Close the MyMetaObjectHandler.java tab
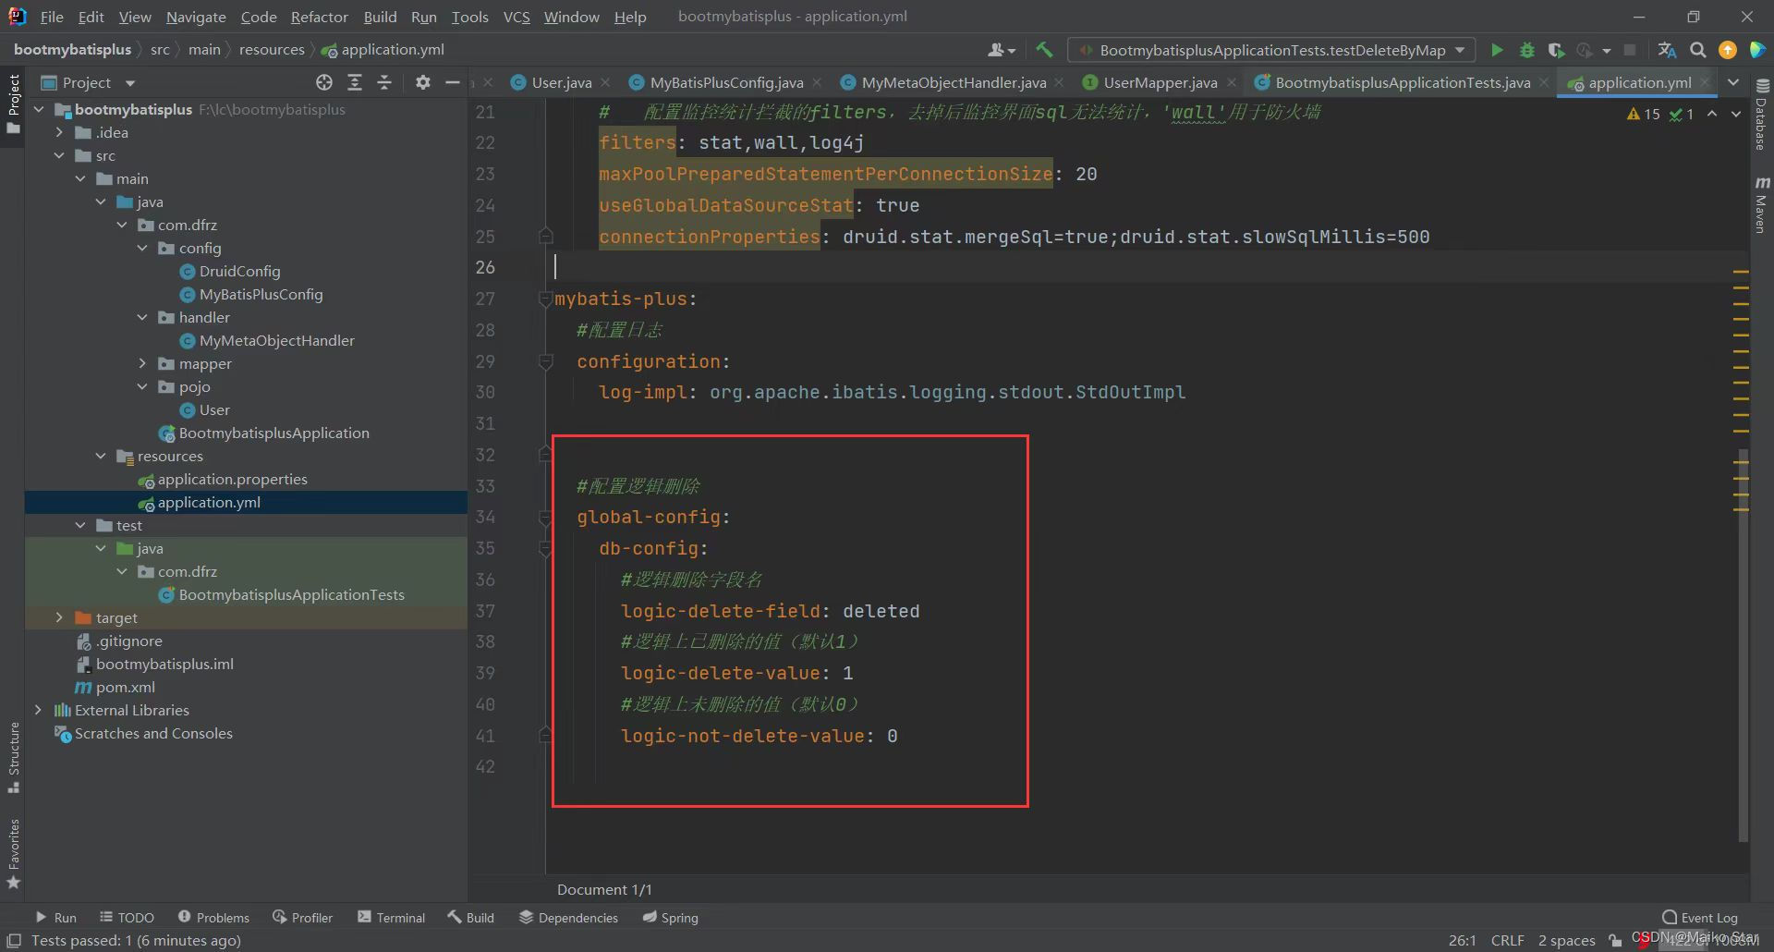 coord(1059,82)
